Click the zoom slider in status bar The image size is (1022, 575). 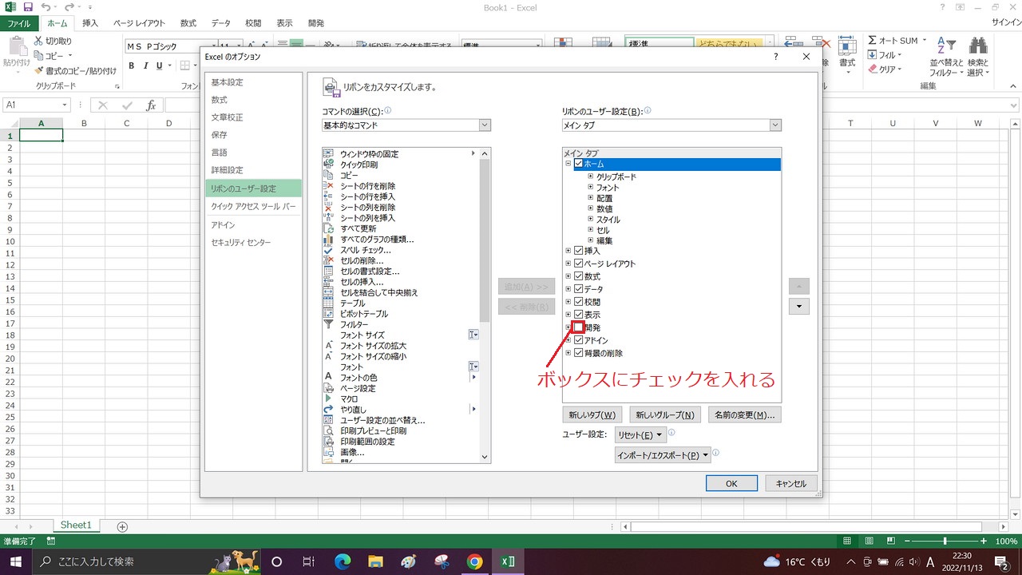coord(945,541)
